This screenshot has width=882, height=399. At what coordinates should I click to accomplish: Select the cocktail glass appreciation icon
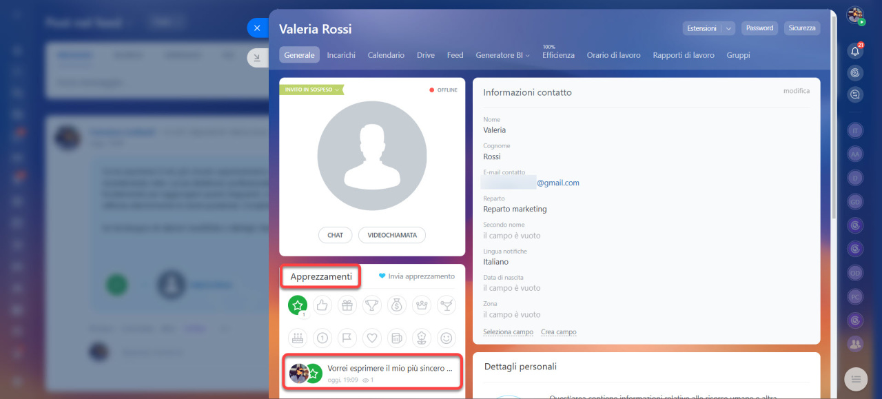pyautogui.click(x=447, y=305)
